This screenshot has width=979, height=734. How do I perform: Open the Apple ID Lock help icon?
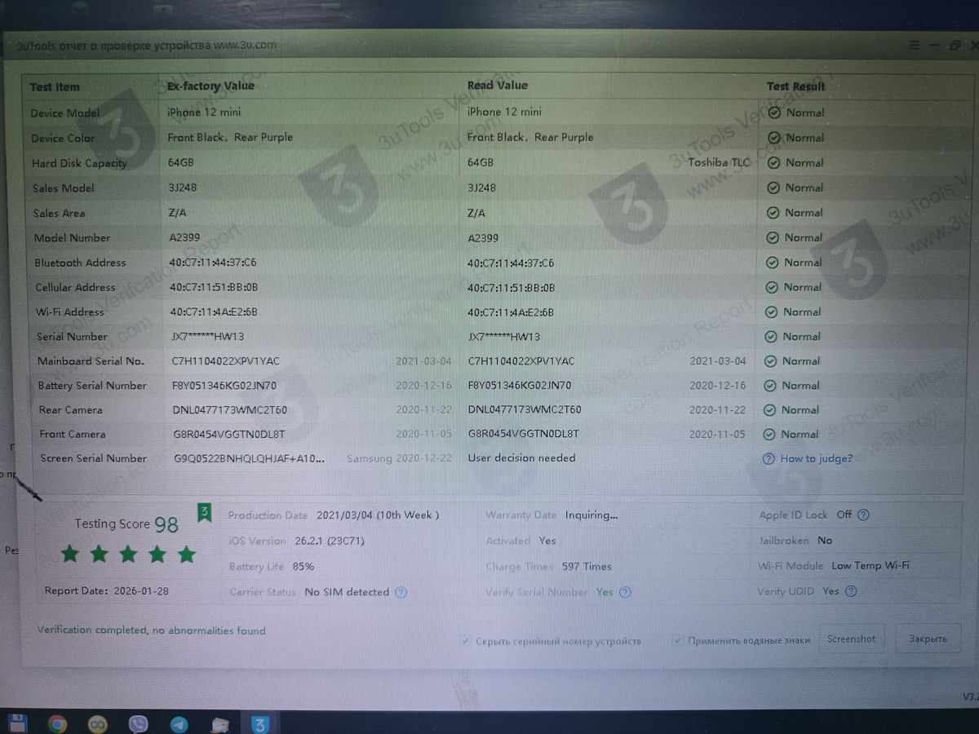[x=863, y=515]
